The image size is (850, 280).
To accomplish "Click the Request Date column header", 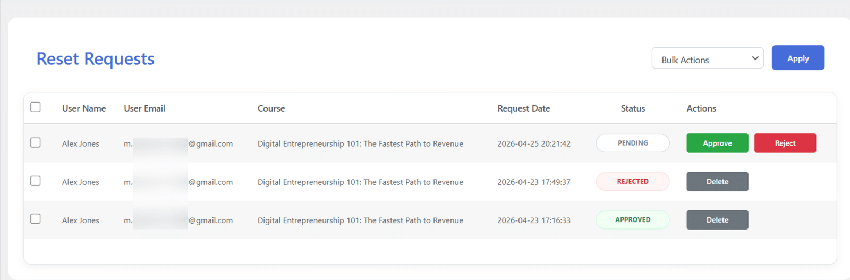I will pos(524,108).
